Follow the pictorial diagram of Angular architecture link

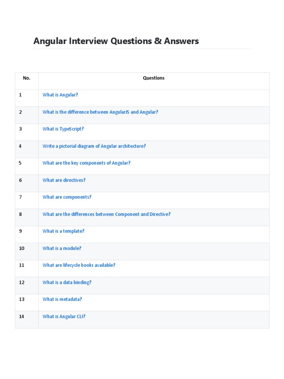[x=94, y=146]
